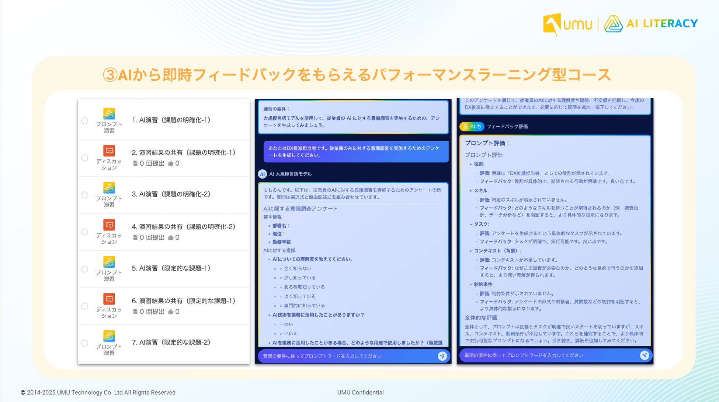The image size is (719, 402).
Task: Click the send icon in right chat panel
Action: pyautogui.click(x=644, y=355)
